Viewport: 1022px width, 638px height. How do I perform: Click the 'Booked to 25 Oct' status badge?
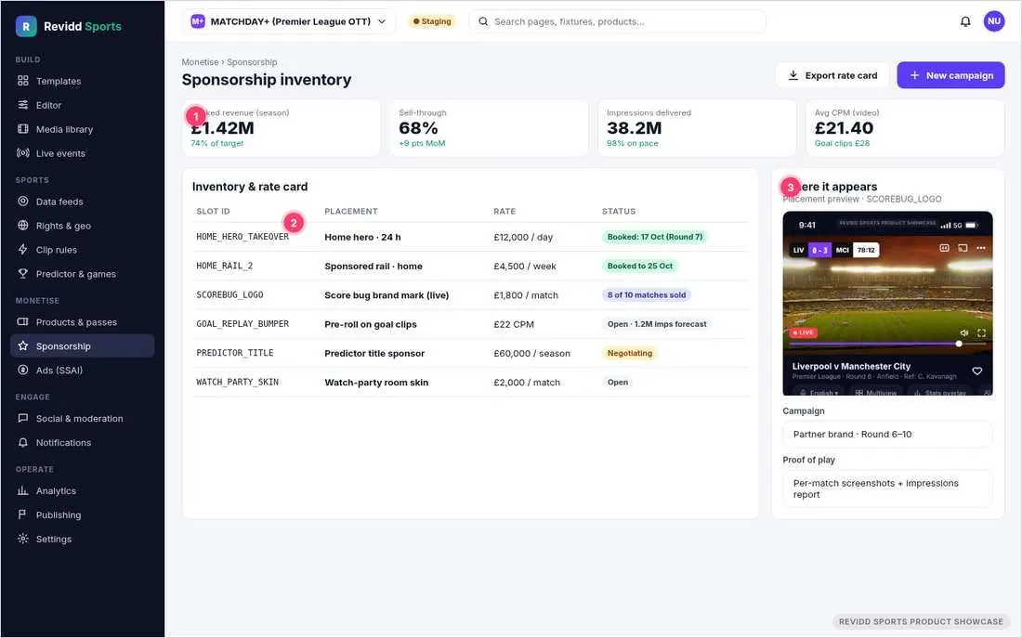pyautogui.click(x=640, y=266)
